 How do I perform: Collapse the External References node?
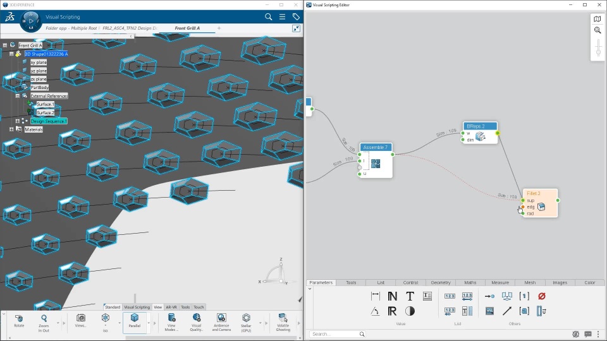click(18, 96)
